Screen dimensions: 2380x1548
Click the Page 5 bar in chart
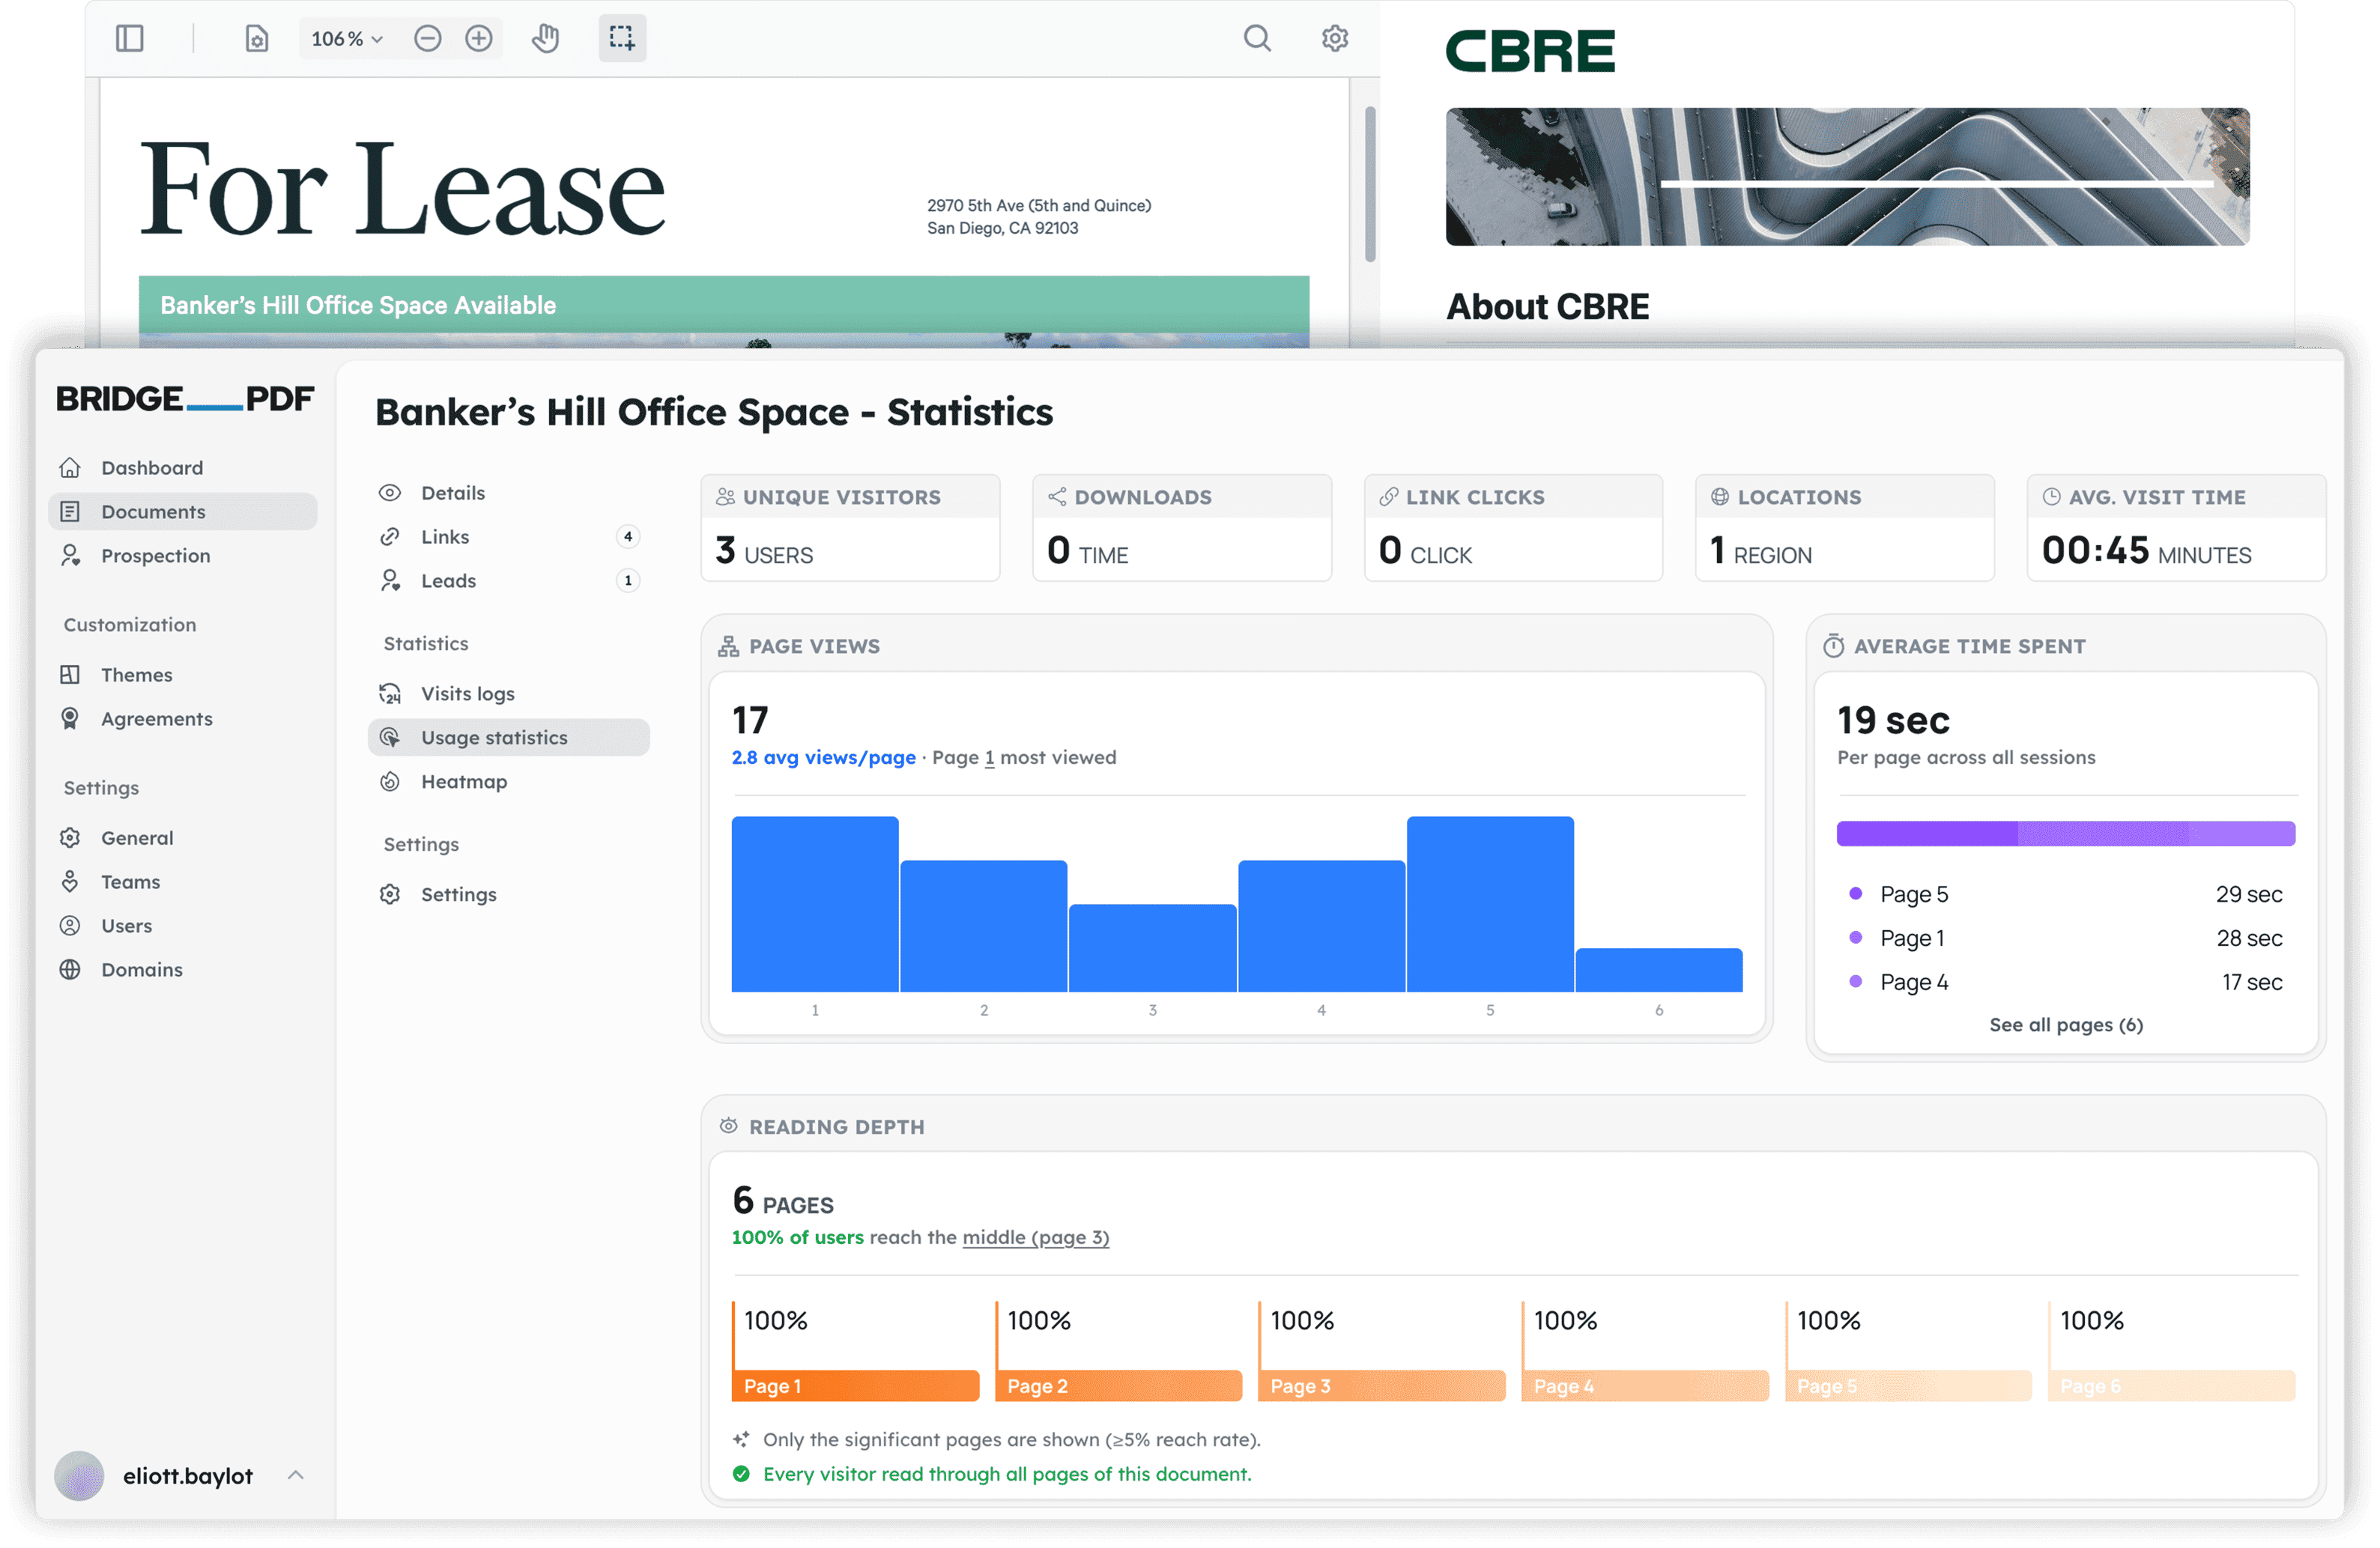(1489, 903)
